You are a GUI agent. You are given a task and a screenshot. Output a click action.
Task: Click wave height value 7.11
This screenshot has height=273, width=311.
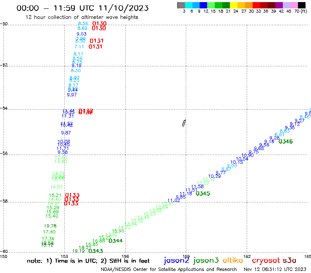click(x=79, y=47)
